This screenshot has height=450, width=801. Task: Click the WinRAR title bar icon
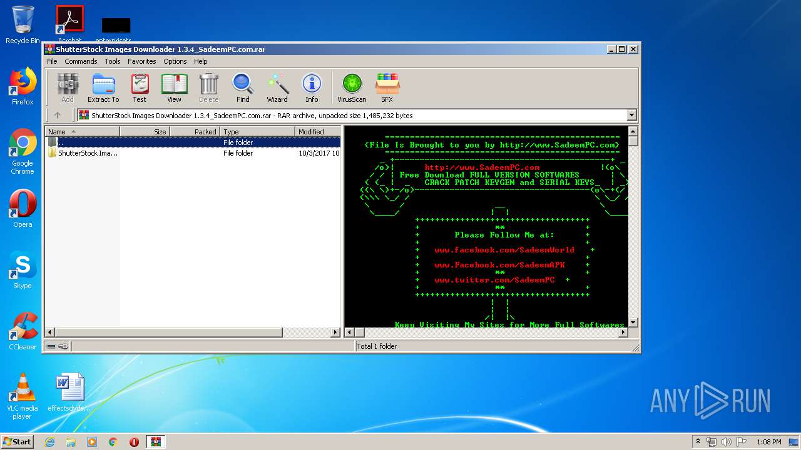pyautogui.click(x=49, y=49)
